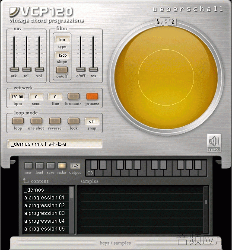Screen dimensions: 232x250
Task: Open the snap selector showing off
Action: click(92, 122)
